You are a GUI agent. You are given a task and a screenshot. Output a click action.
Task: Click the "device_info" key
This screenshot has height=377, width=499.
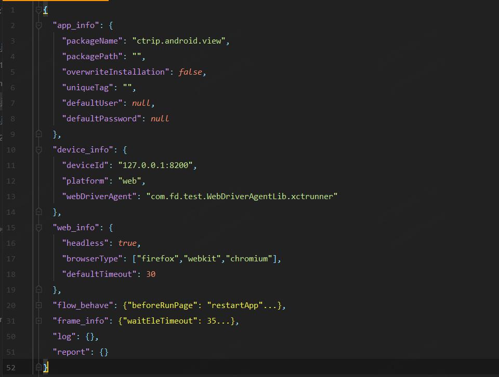coord(83,149)
